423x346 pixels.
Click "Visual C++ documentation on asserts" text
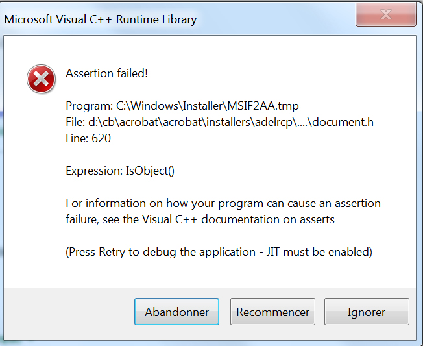coord(238,219)
